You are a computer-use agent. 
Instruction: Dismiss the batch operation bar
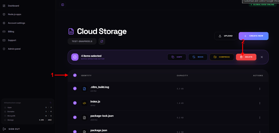pos(262,57)
